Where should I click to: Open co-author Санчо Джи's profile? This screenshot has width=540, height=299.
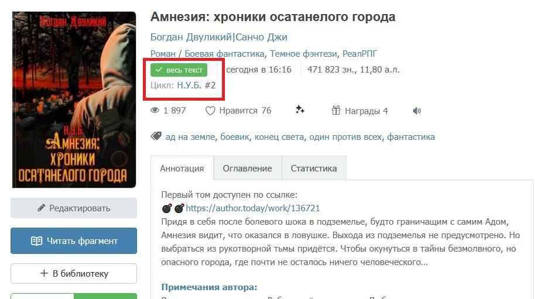pos(261,37)
